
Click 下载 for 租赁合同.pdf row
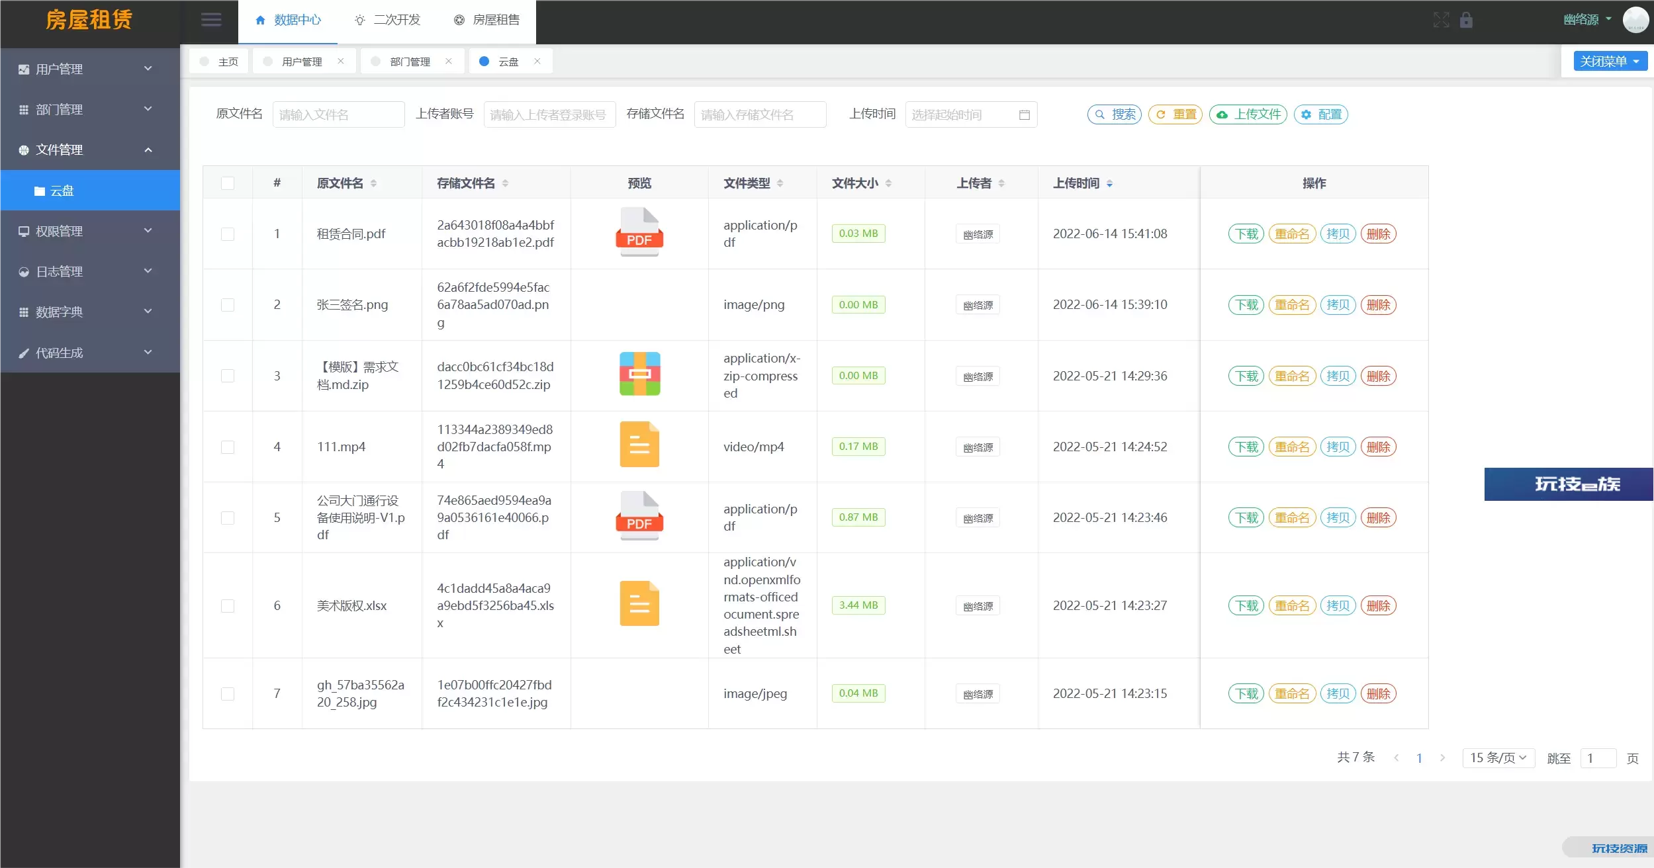click(x=1246, y=234)
